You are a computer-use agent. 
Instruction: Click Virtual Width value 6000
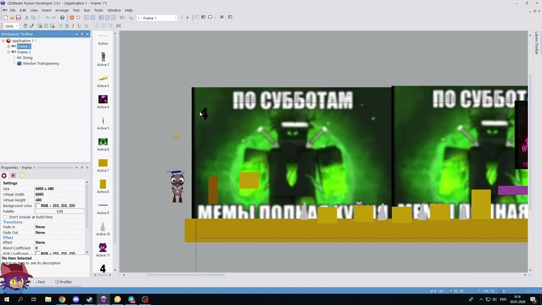60,194
